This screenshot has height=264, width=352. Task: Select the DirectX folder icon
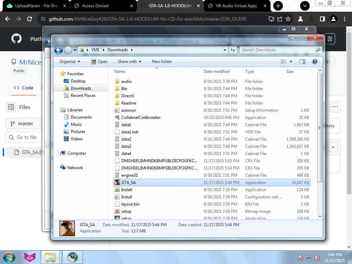coord(117,96)
